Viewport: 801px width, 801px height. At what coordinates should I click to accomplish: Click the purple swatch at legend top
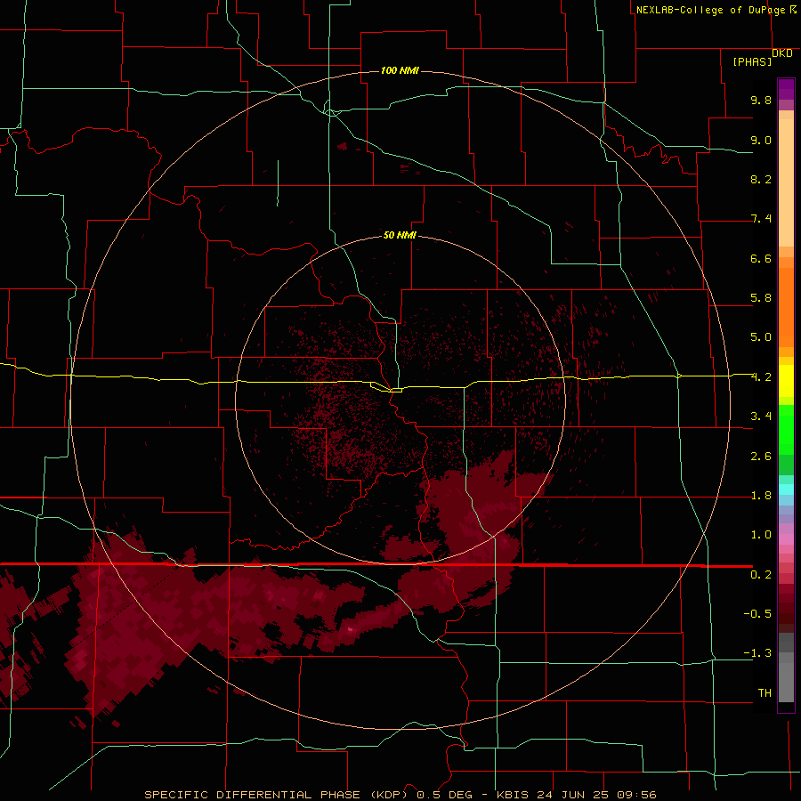click(x=786, y=89)
